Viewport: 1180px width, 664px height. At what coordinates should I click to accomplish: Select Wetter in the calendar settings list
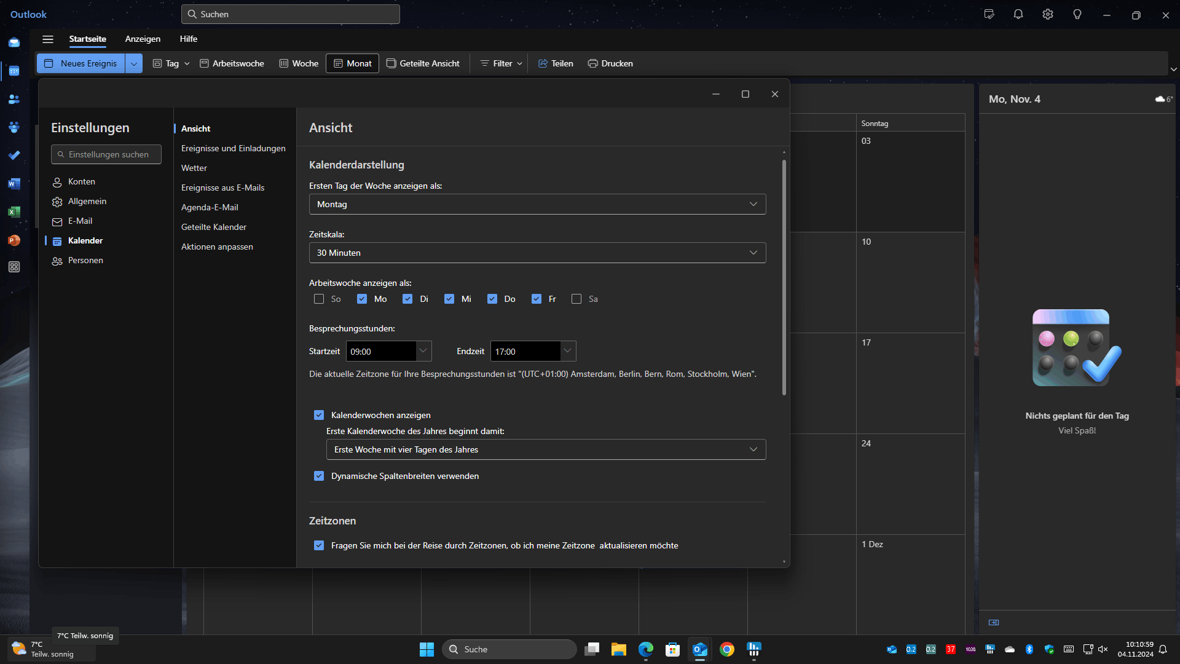tap(194, 168)
